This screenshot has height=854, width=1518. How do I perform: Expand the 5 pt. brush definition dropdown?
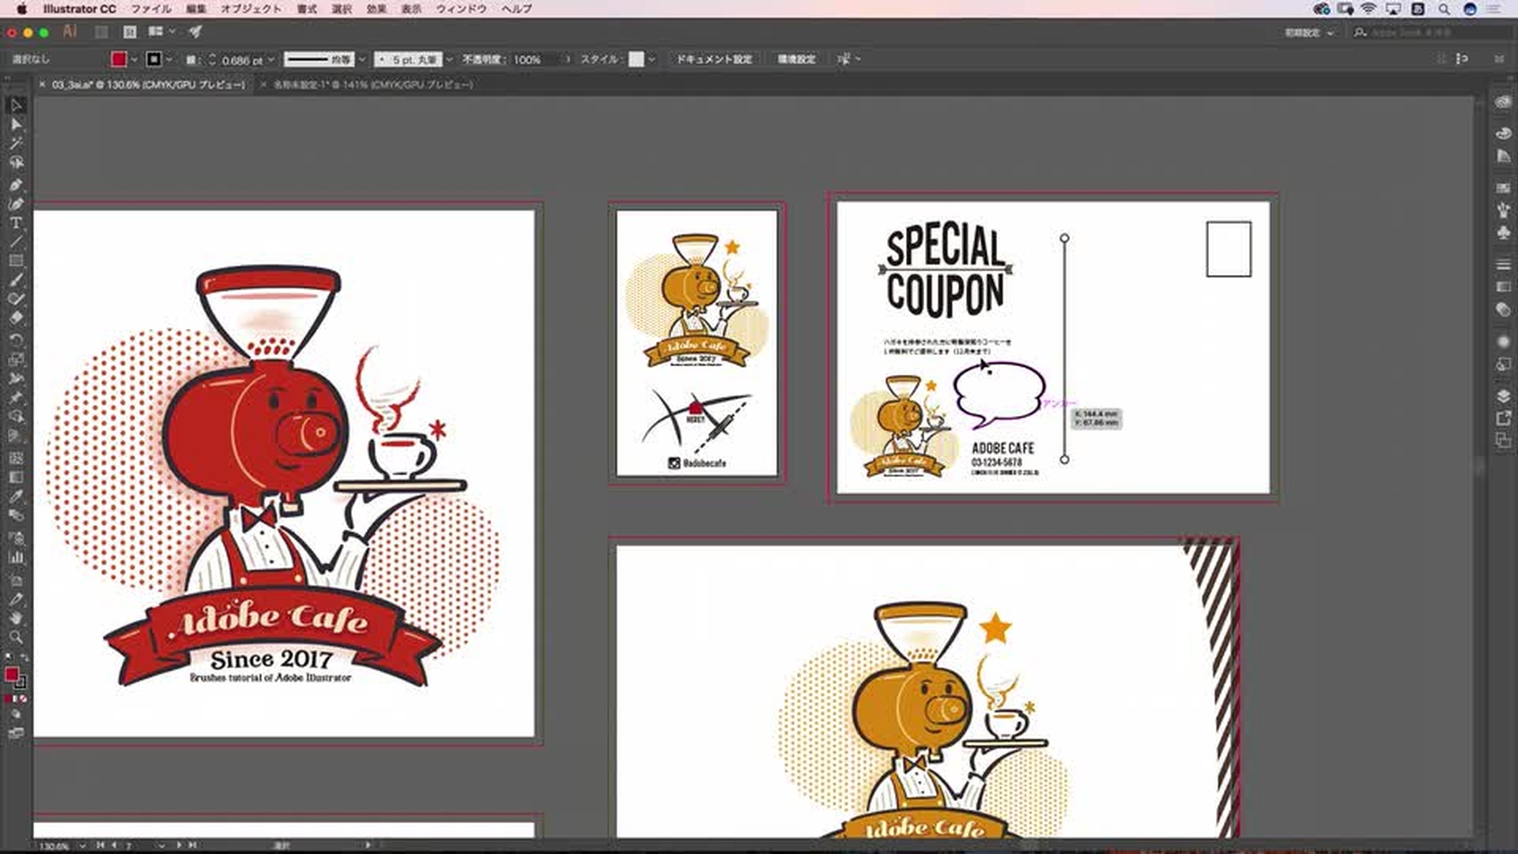449,59
